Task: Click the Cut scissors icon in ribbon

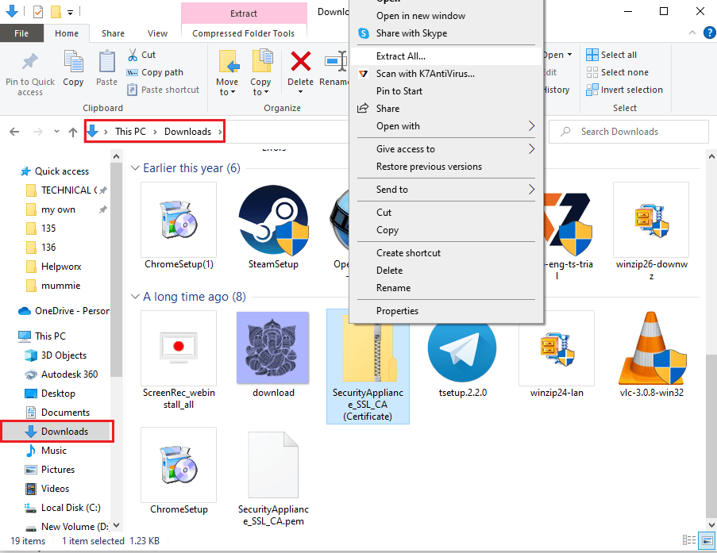Action: pos(133,55)
